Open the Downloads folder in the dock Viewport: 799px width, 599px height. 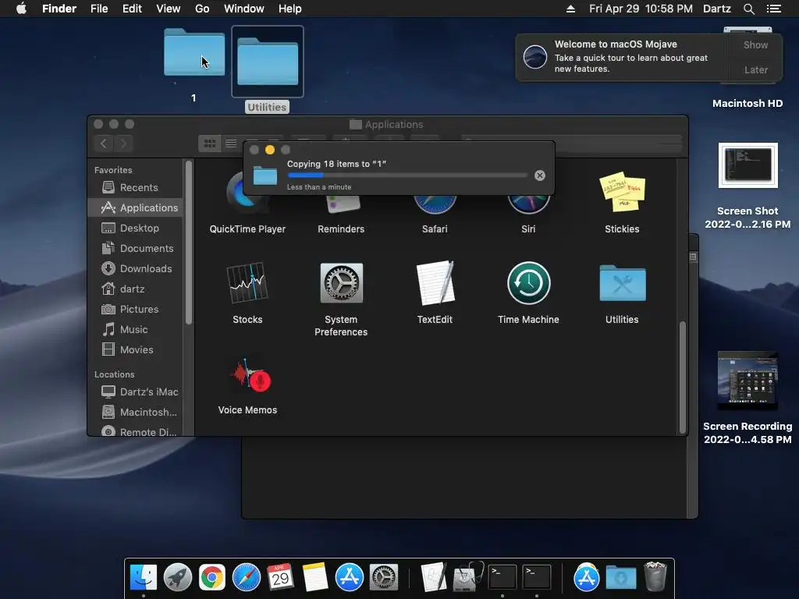[620, 578]
